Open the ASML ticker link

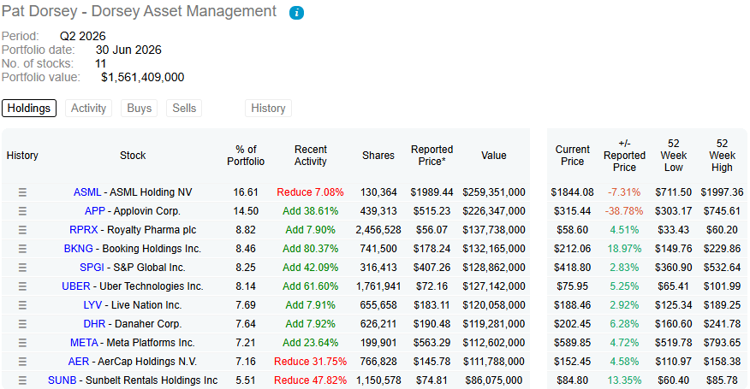pyautogui.click(x=87, y=192)
